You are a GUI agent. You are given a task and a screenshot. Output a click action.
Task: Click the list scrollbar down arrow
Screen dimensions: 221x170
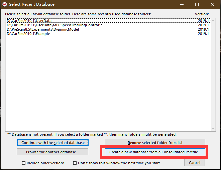click(213, 129)
